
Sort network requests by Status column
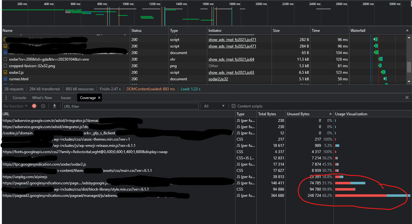149,31
